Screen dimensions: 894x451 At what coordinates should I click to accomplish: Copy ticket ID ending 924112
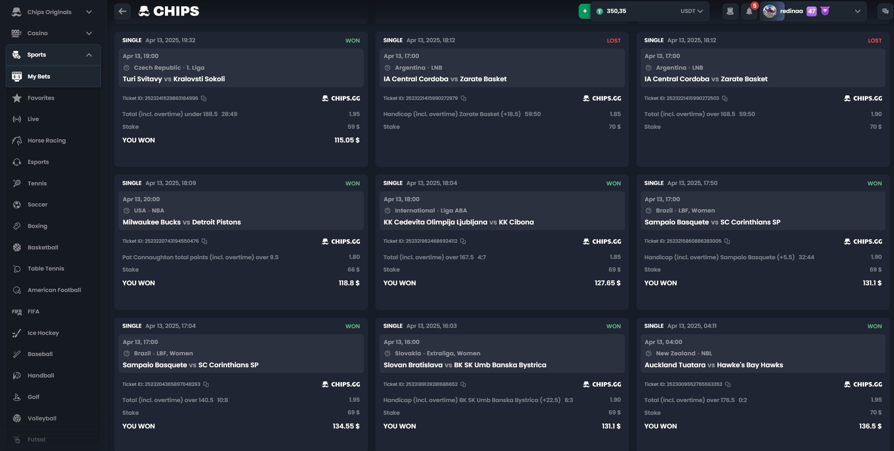click(463, 241)
